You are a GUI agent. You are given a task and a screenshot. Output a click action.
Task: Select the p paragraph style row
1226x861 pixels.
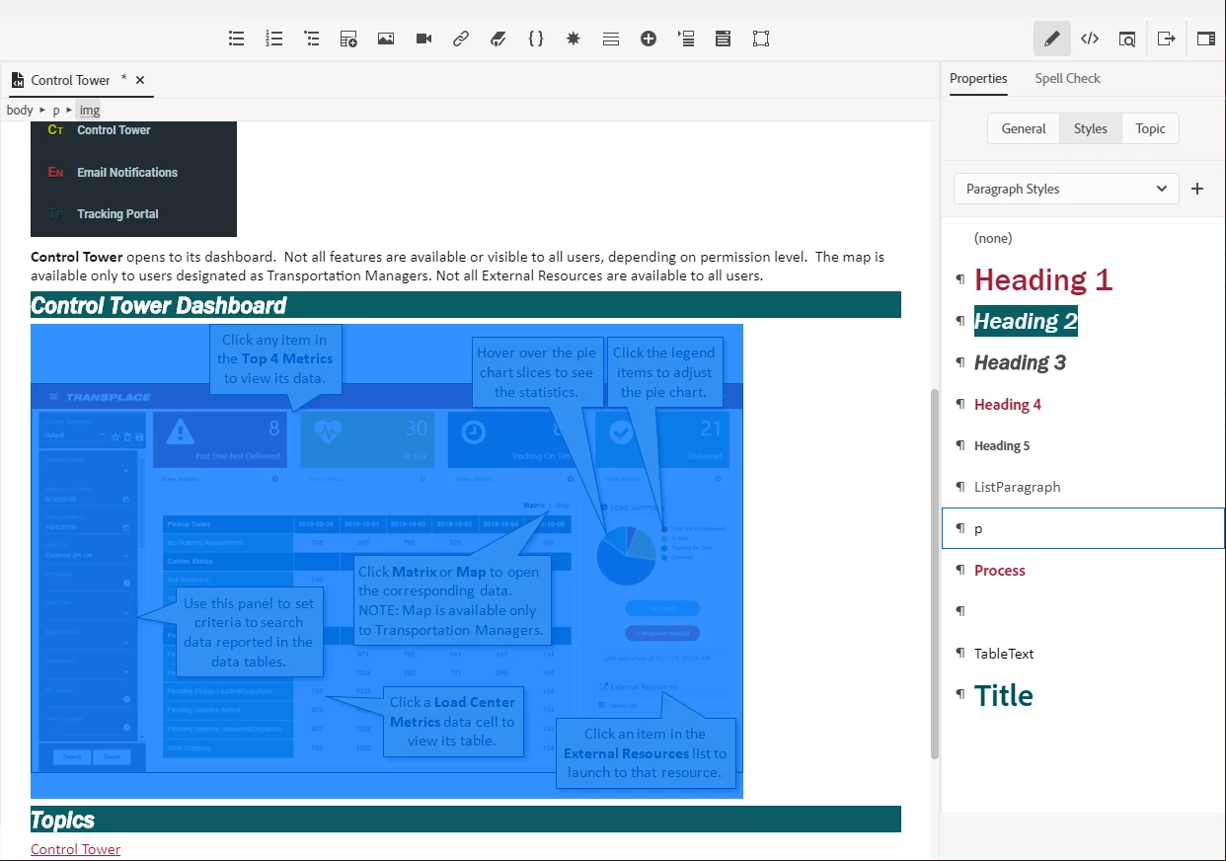tap(1083, 528)
